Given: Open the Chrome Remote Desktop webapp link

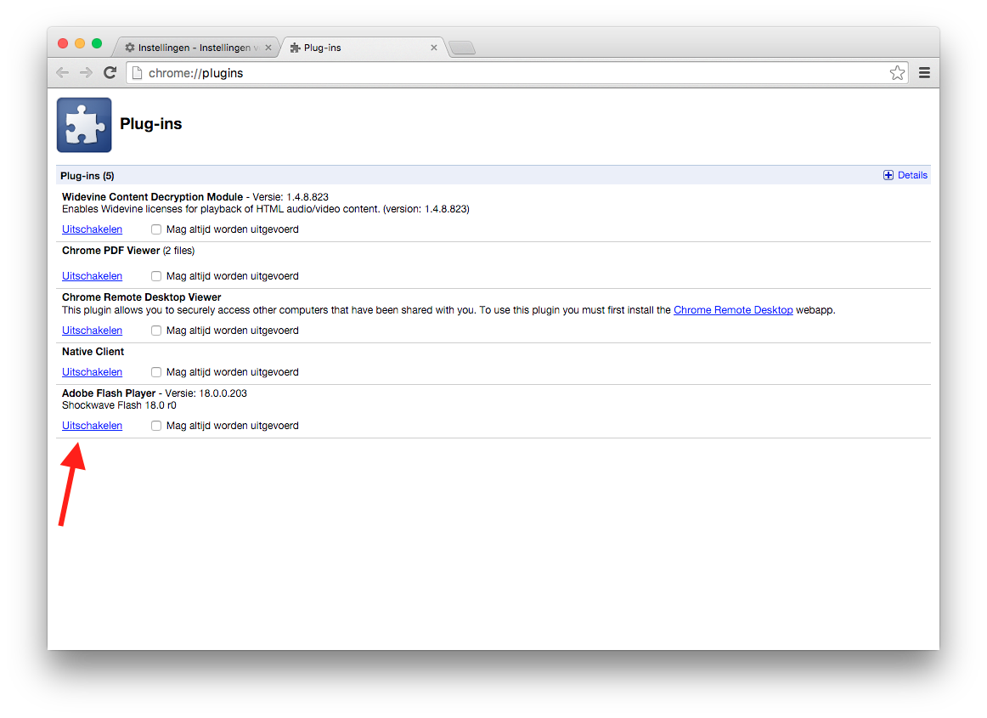Looking at the screenshot, I should coord(732,310).
